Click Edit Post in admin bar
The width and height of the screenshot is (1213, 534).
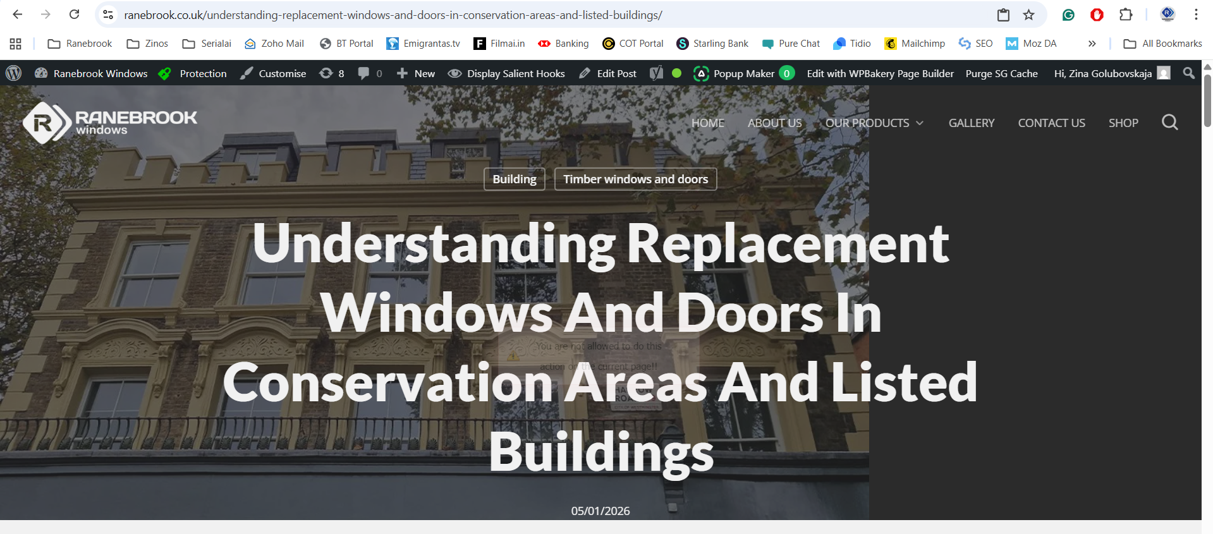[x=608, y=73]
